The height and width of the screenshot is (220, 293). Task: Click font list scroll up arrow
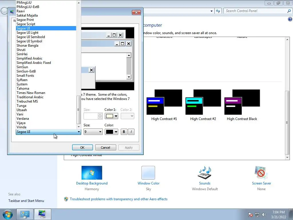[79, 3]
